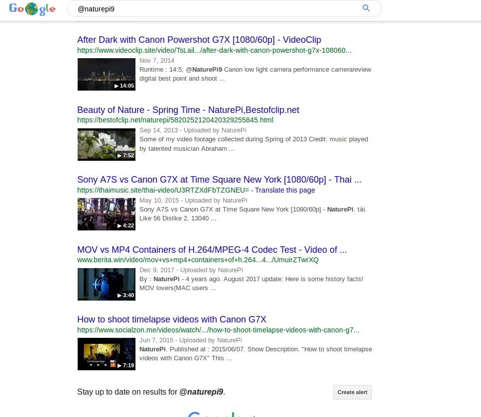Open How to shoot timelapse videos result
This screenshot has height=417, width=481.
pyautogui.click(x=171, y=319)
